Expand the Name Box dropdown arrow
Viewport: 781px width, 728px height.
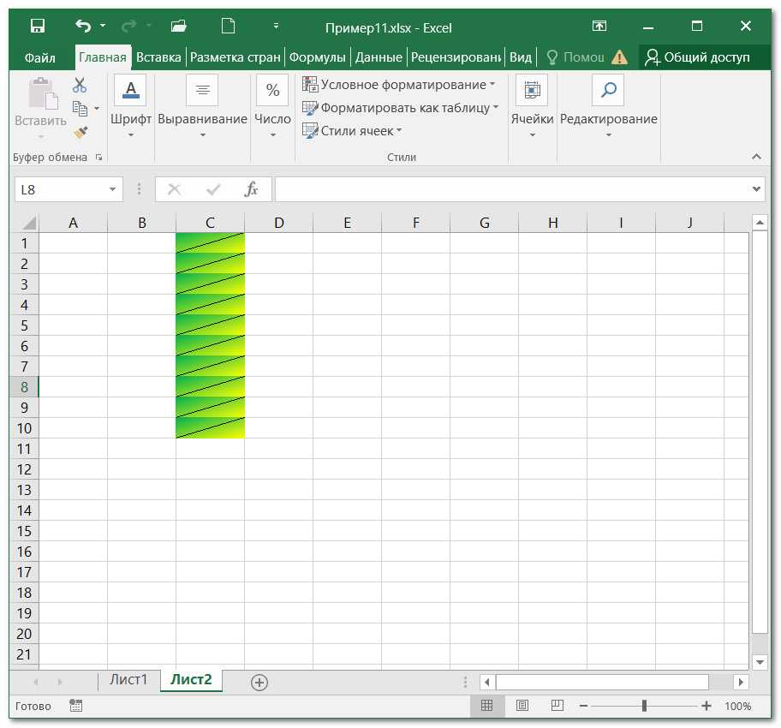pyautogui.click(x=112, y=189)
